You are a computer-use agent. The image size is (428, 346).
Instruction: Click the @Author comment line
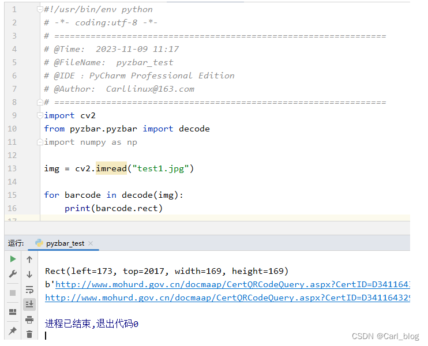(119, 89)
